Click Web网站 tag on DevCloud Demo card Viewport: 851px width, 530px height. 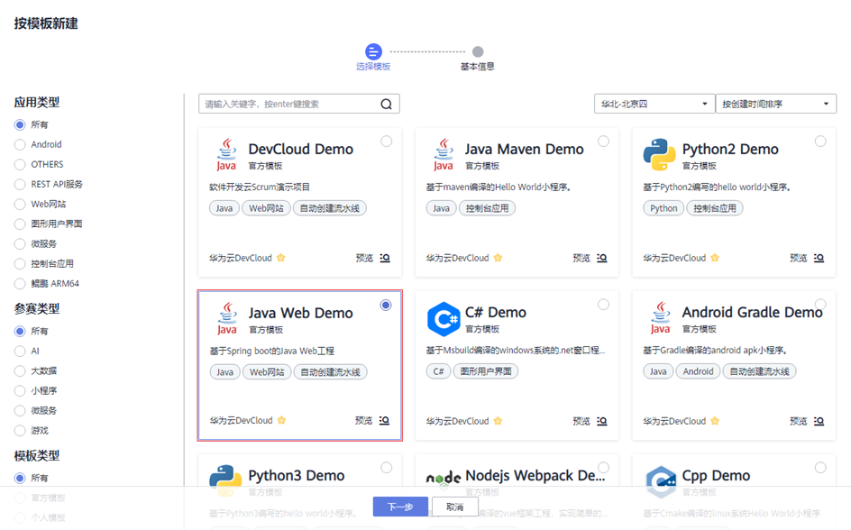click(x=266, y=208)
